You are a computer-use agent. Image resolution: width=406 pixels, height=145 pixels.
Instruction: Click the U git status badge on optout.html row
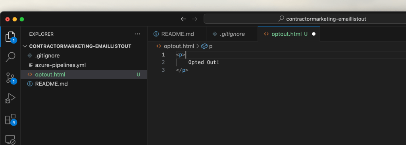138,74
